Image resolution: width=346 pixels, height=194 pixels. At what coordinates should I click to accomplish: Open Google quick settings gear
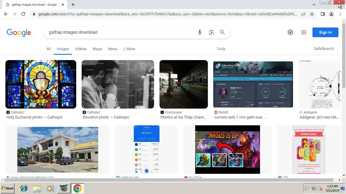290,32
